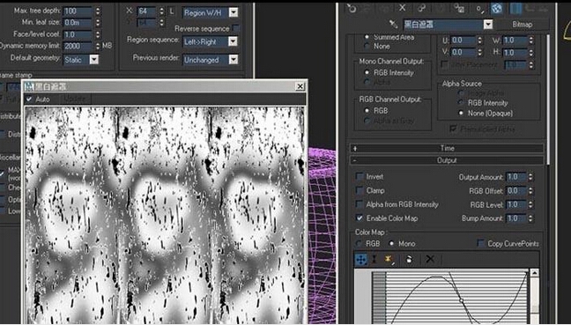Open the Previous render Unchanged dropdown

(234, 60)
